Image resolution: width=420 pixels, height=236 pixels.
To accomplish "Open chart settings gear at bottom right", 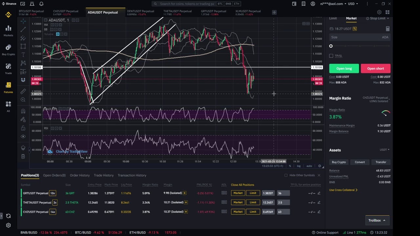I will (320, 166).
